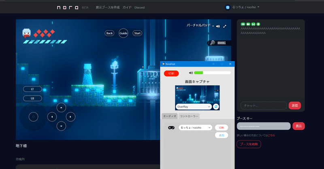Click the チャット input field
Viewport: 324px width, 169px height.
pos(264,106)
